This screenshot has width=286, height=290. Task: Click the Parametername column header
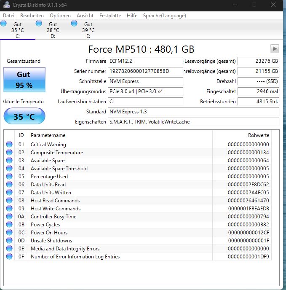pos(120,135)
